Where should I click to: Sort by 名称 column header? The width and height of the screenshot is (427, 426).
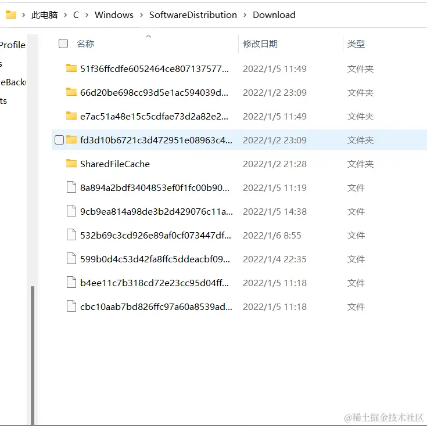click(x=85, y=44)
